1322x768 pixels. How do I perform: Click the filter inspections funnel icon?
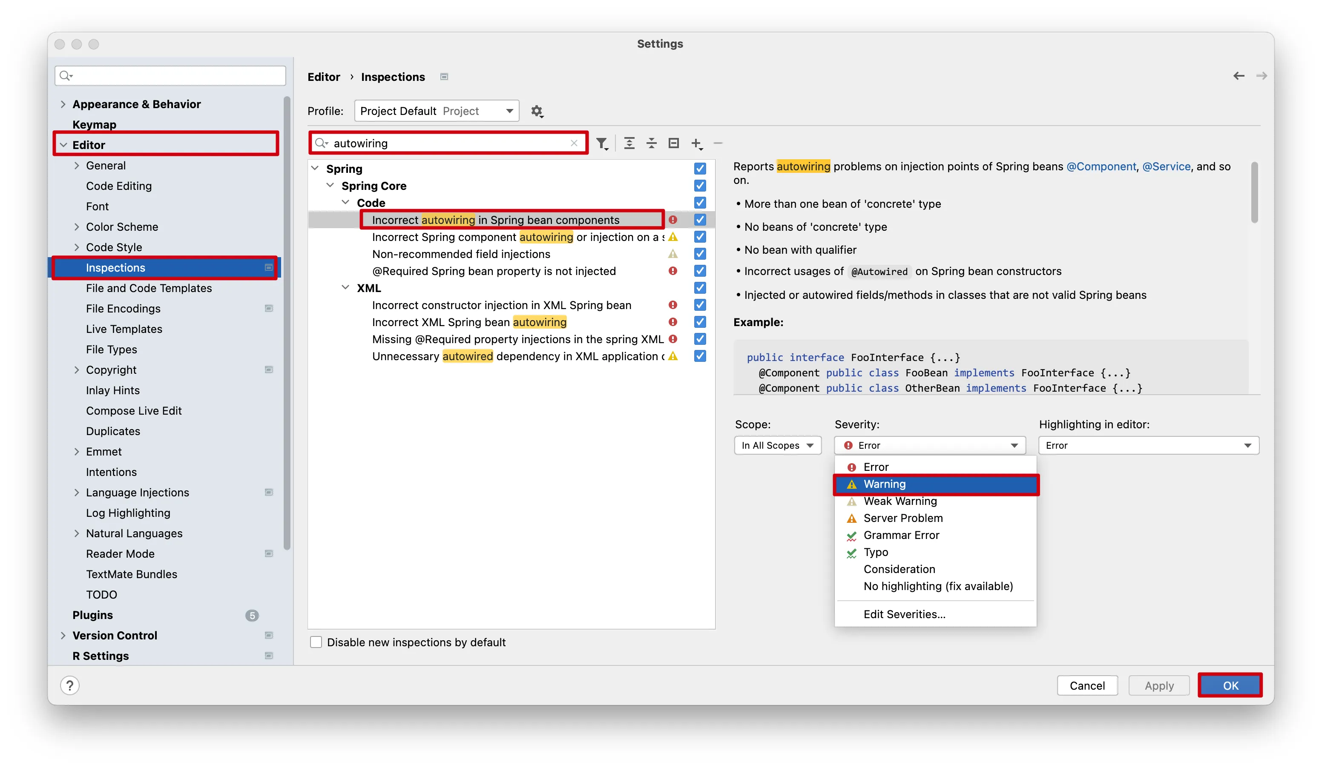602,143
